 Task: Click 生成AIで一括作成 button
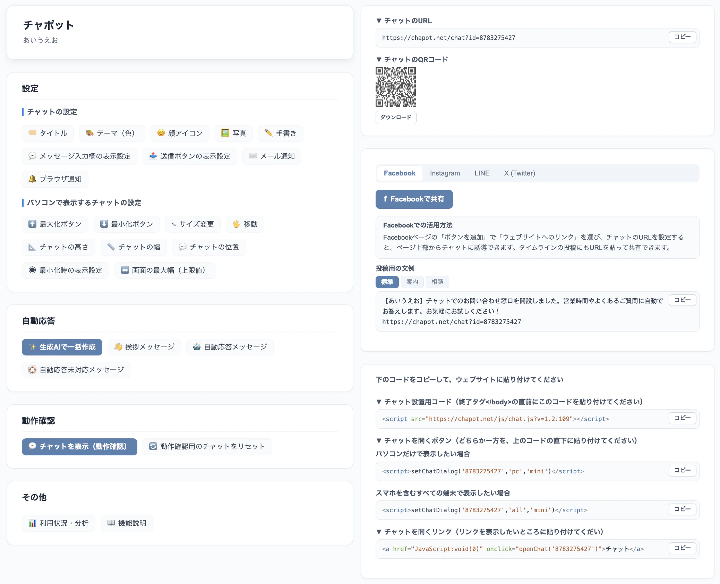tap(62, 347)
